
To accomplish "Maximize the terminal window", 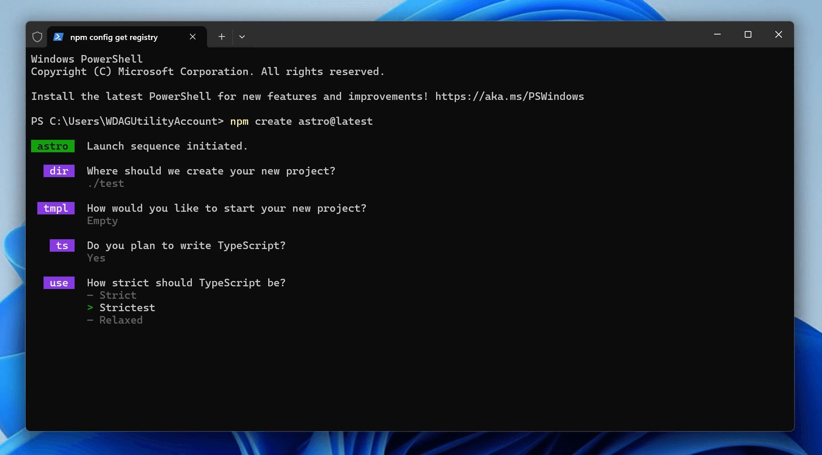I will pos(748,34).
